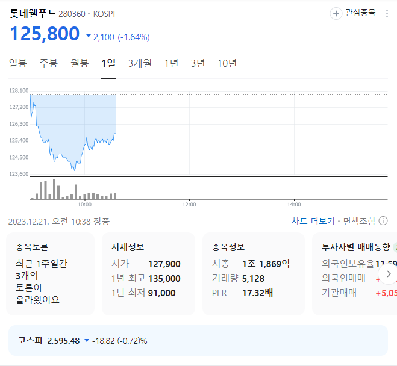The image size is (397, 366).
Task: Select the 1일 chart tab
Action: click(x=108, y=63)
